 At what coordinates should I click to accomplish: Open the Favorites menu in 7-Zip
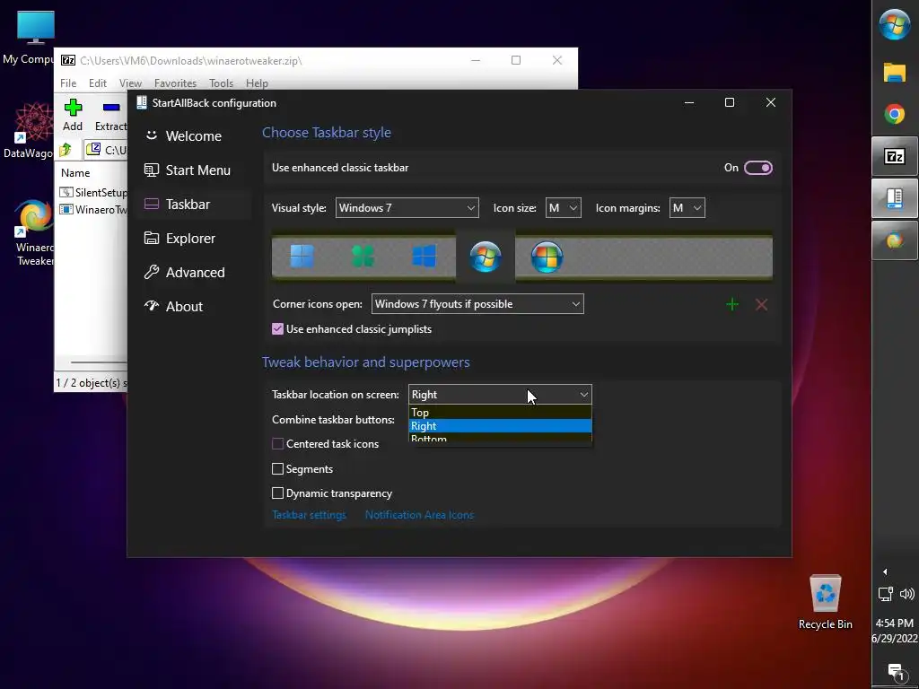click(175, 83)
